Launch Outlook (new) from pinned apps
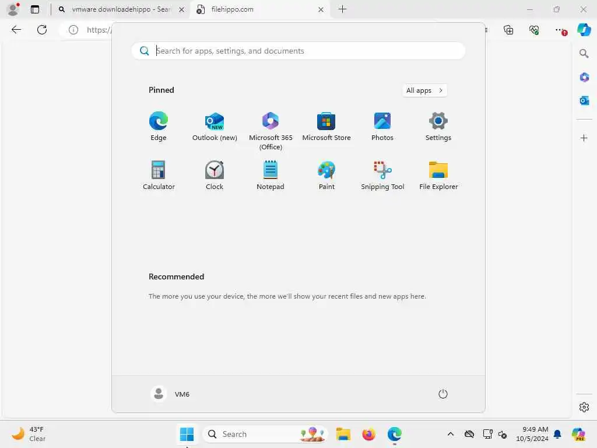Viewport: 597px width, 448px height. (215, 127)
